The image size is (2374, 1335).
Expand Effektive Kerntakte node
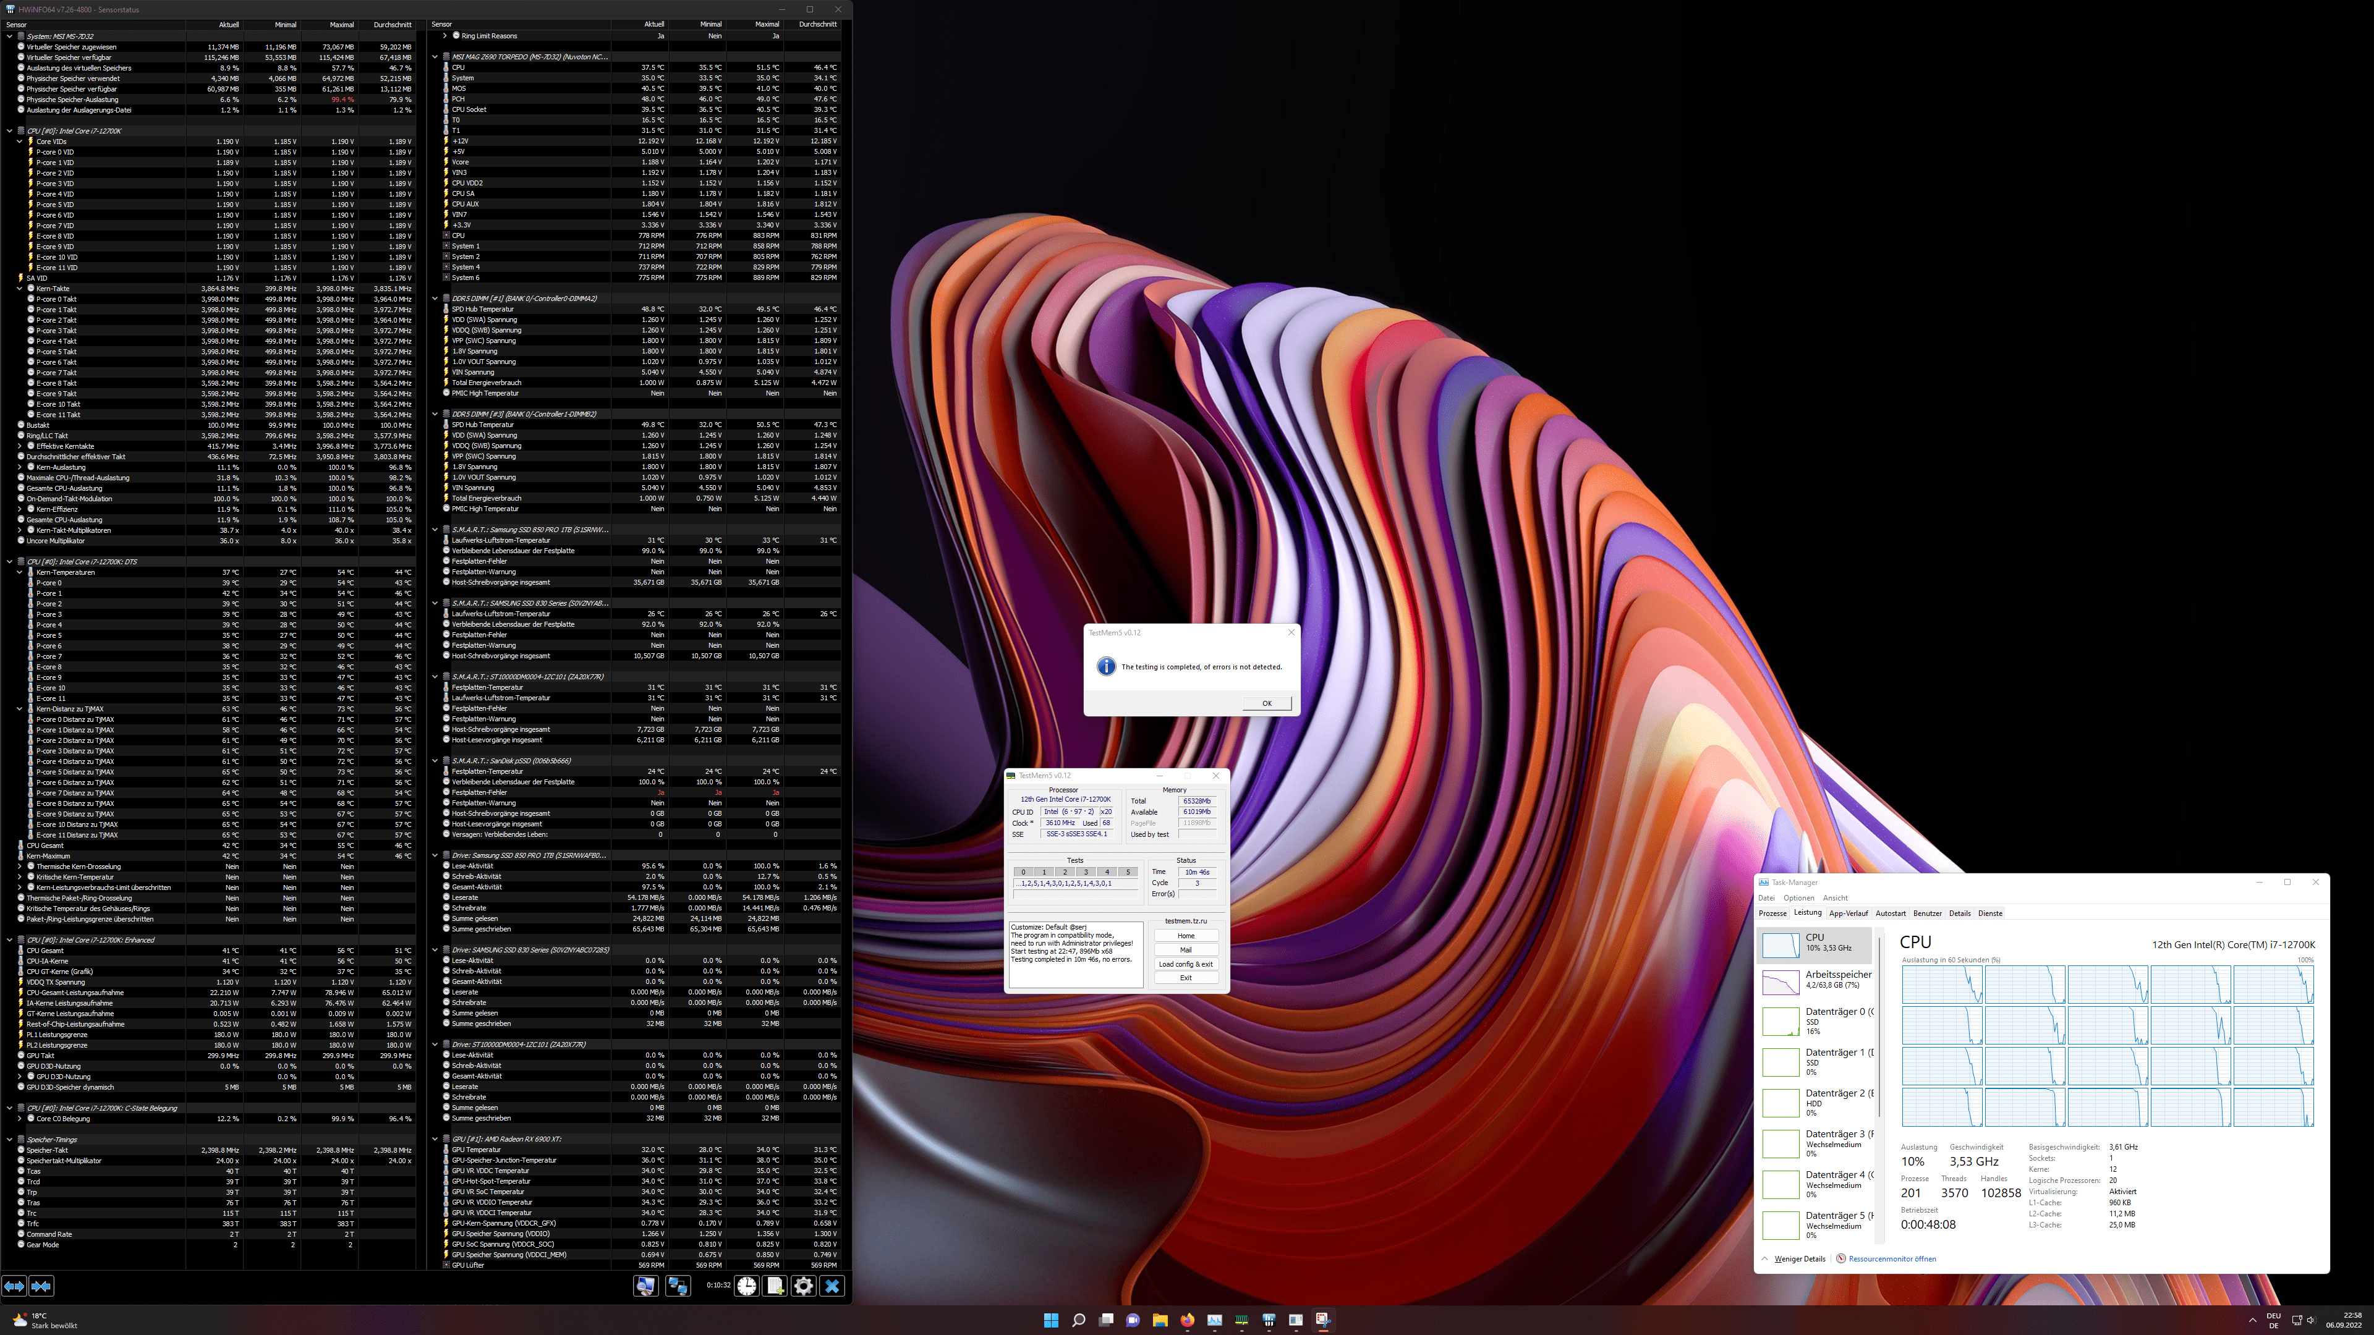[x=19, y=446]
